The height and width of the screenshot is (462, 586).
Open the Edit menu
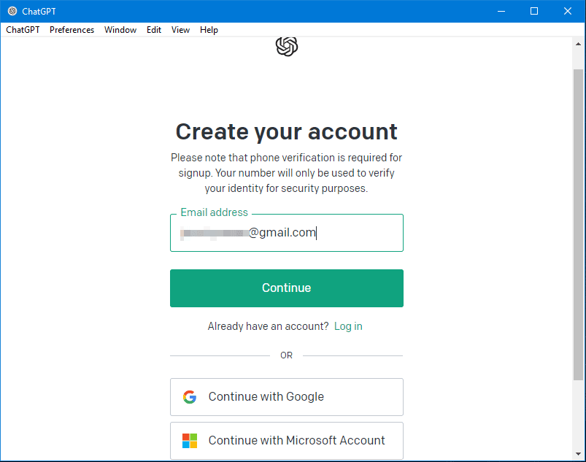pyautogui.click(x=153, y=30)
